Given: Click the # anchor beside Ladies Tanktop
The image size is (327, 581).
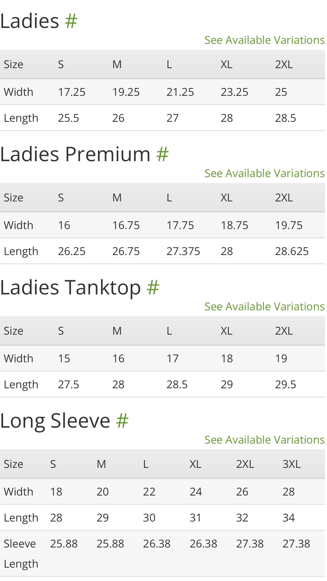Looking at the screenshot, I should [x=153, y=287].
